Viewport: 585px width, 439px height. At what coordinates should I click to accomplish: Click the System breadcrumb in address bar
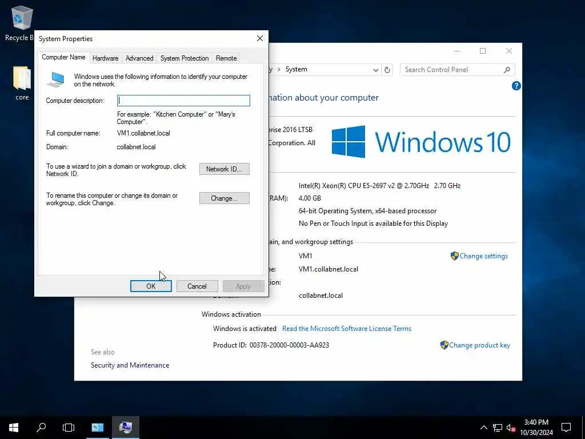[296, 69]
